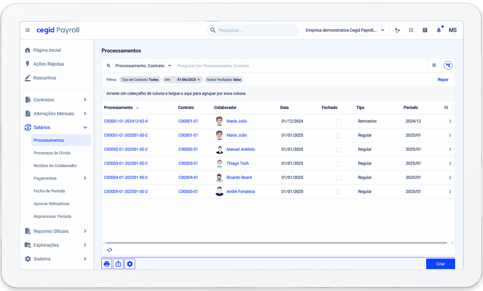Image resolution: width=483 pixels, height=291 pixels.
Task: Expand the Explorações sidebar section
Action: 85,245
